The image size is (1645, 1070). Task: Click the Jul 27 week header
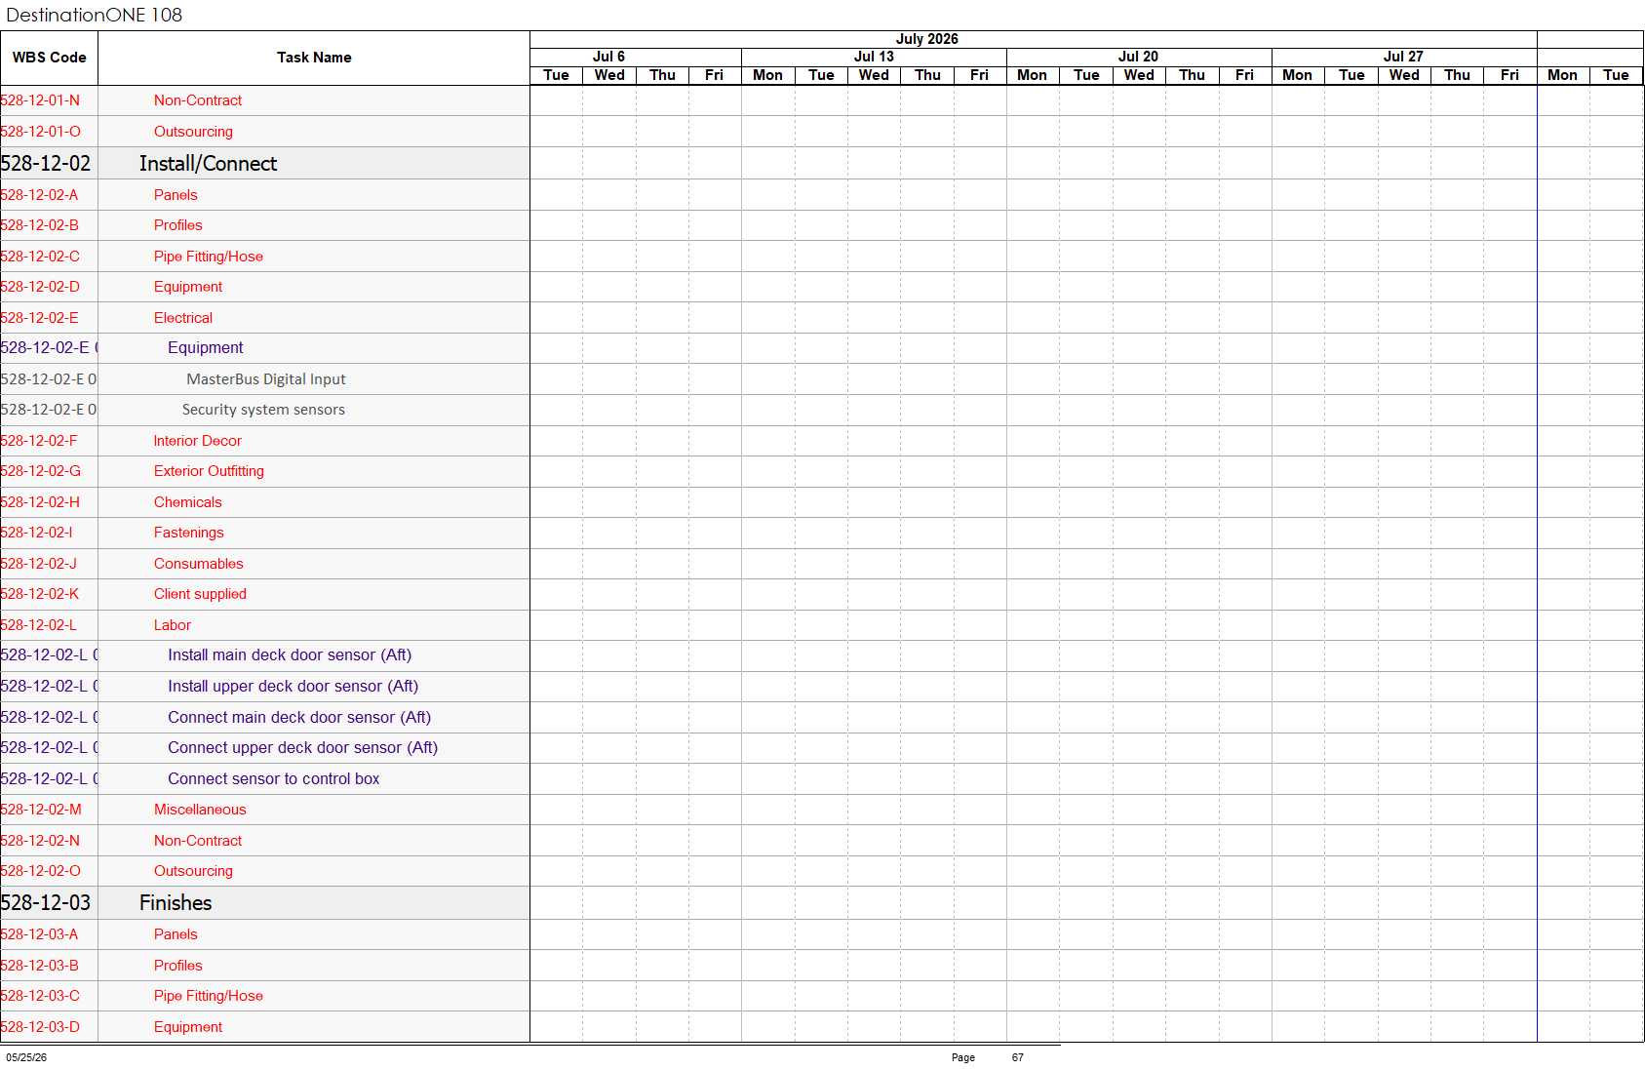pos(1403,57)
